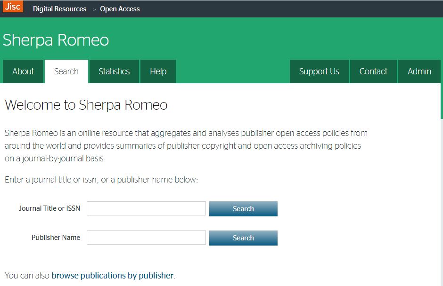Viewport: 443px width, 286px height.
Task: Click Search button next to Journal Title field
Action: click(x=243, y=209)
